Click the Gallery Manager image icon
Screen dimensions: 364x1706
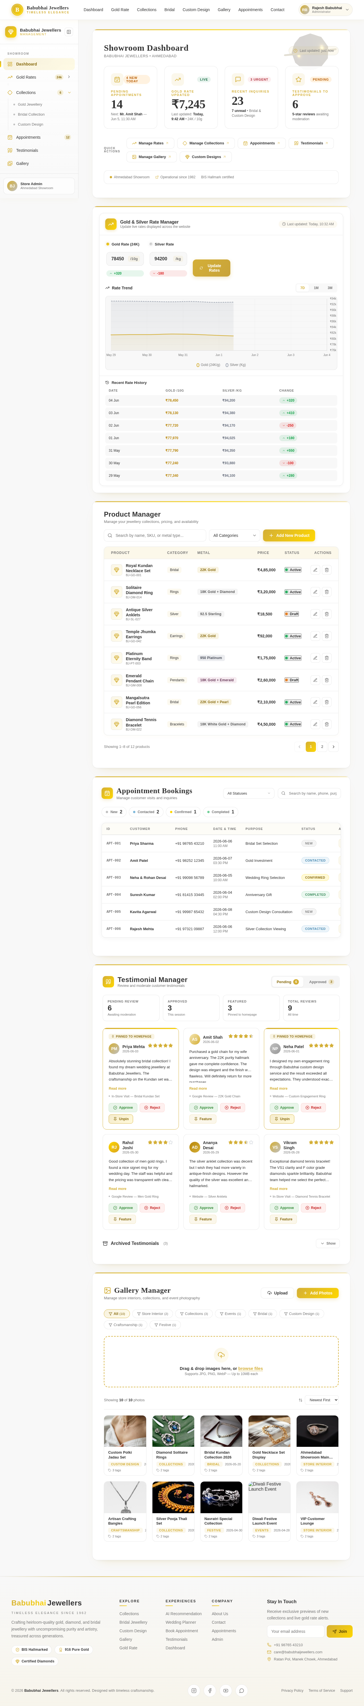point(107,1290)
